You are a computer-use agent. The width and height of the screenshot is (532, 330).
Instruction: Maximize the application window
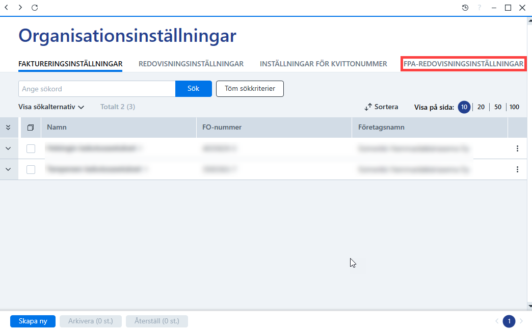508,8
